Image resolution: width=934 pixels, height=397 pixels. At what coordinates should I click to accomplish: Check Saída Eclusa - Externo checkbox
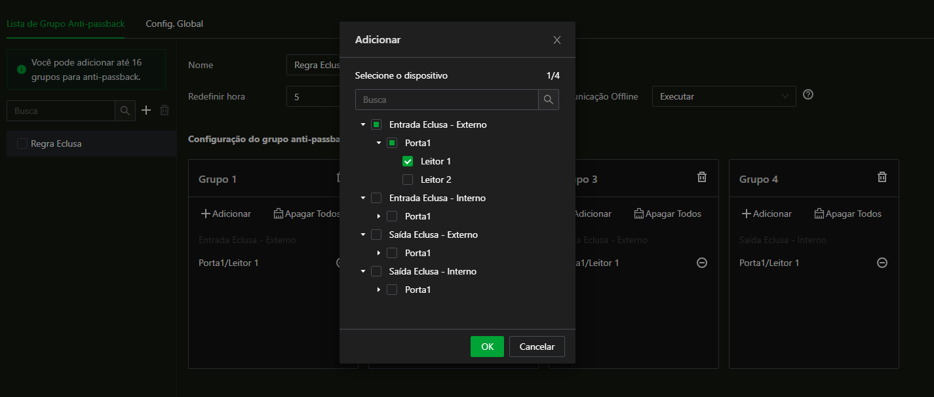click(376, 235)
